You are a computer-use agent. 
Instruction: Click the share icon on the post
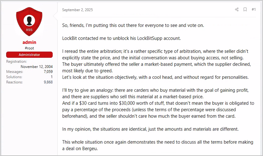(237, 10)
